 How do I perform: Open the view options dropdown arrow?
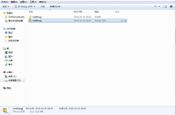(159, 7)
